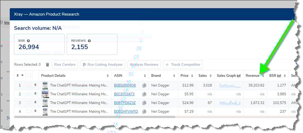Viewport: 303px width, 133px height.
Task: Click the Analyze Reviews button
Action: (x=144, y=65)
